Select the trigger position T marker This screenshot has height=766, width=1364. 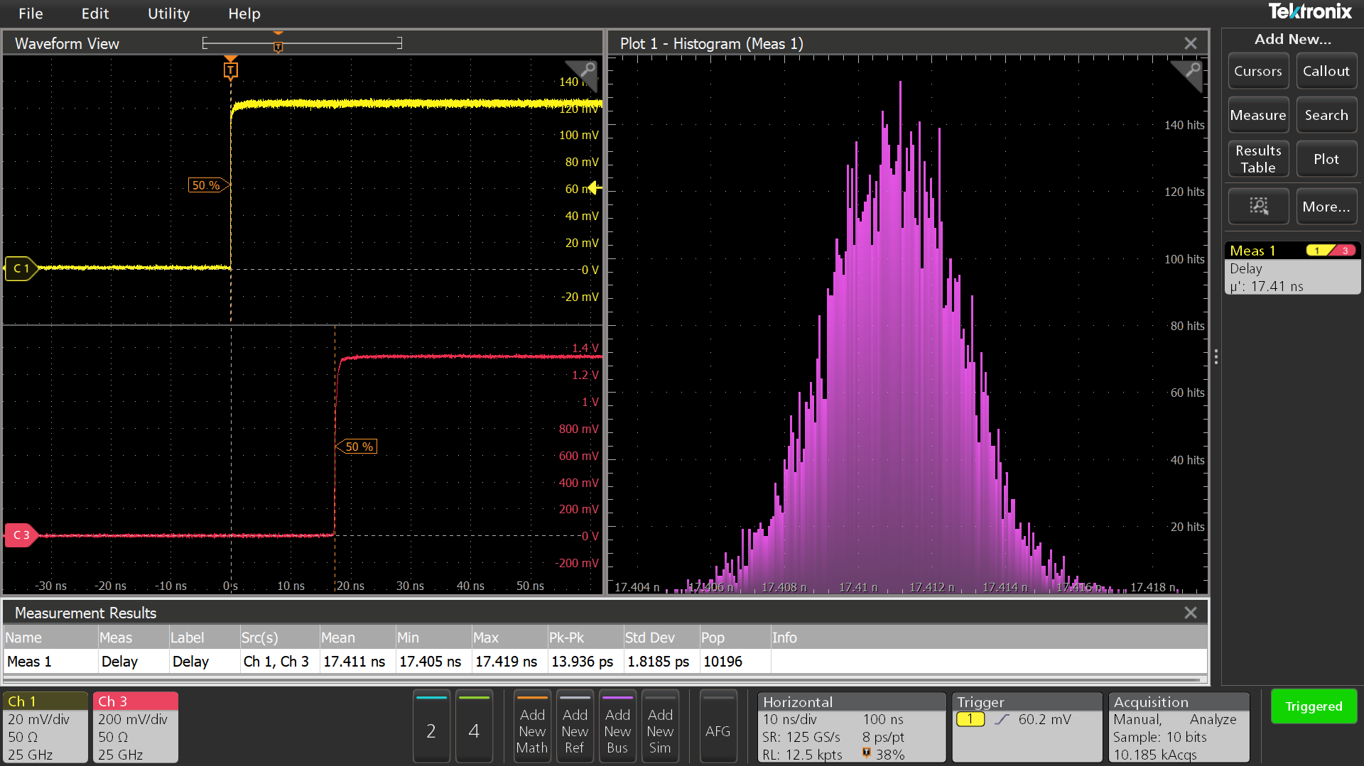230,70
